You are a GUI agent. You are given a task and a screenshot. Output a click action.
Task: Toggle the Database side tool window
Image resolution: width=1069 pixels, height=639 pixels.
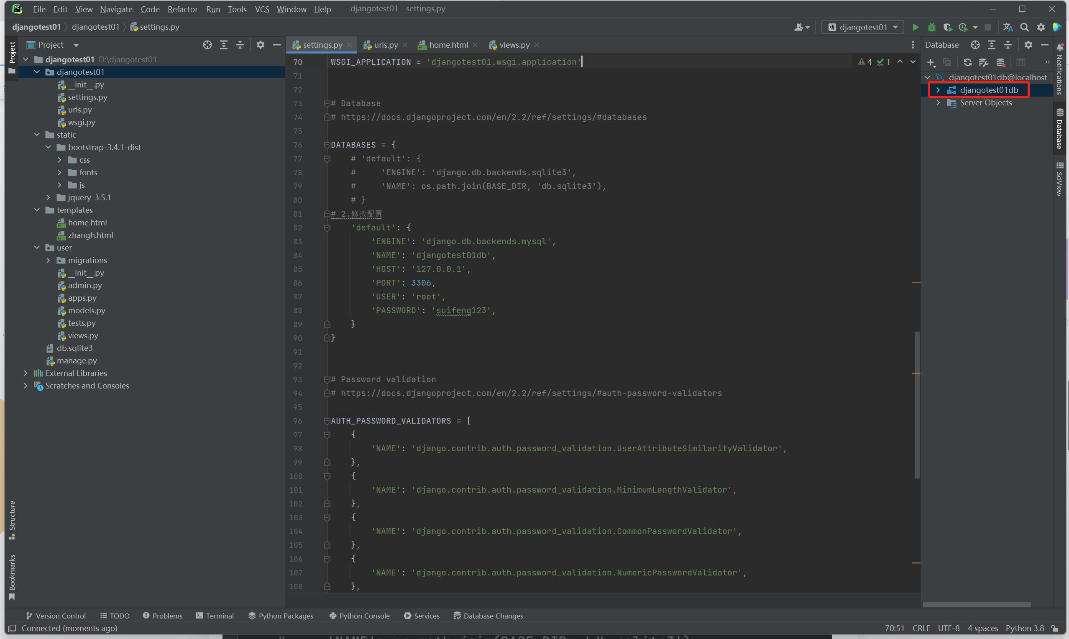click(x=1059, y=129)
